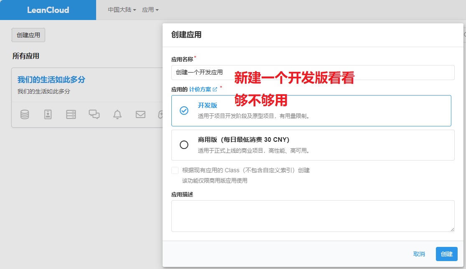Click the 应用描述 textarea resize handle

point(452,229)
